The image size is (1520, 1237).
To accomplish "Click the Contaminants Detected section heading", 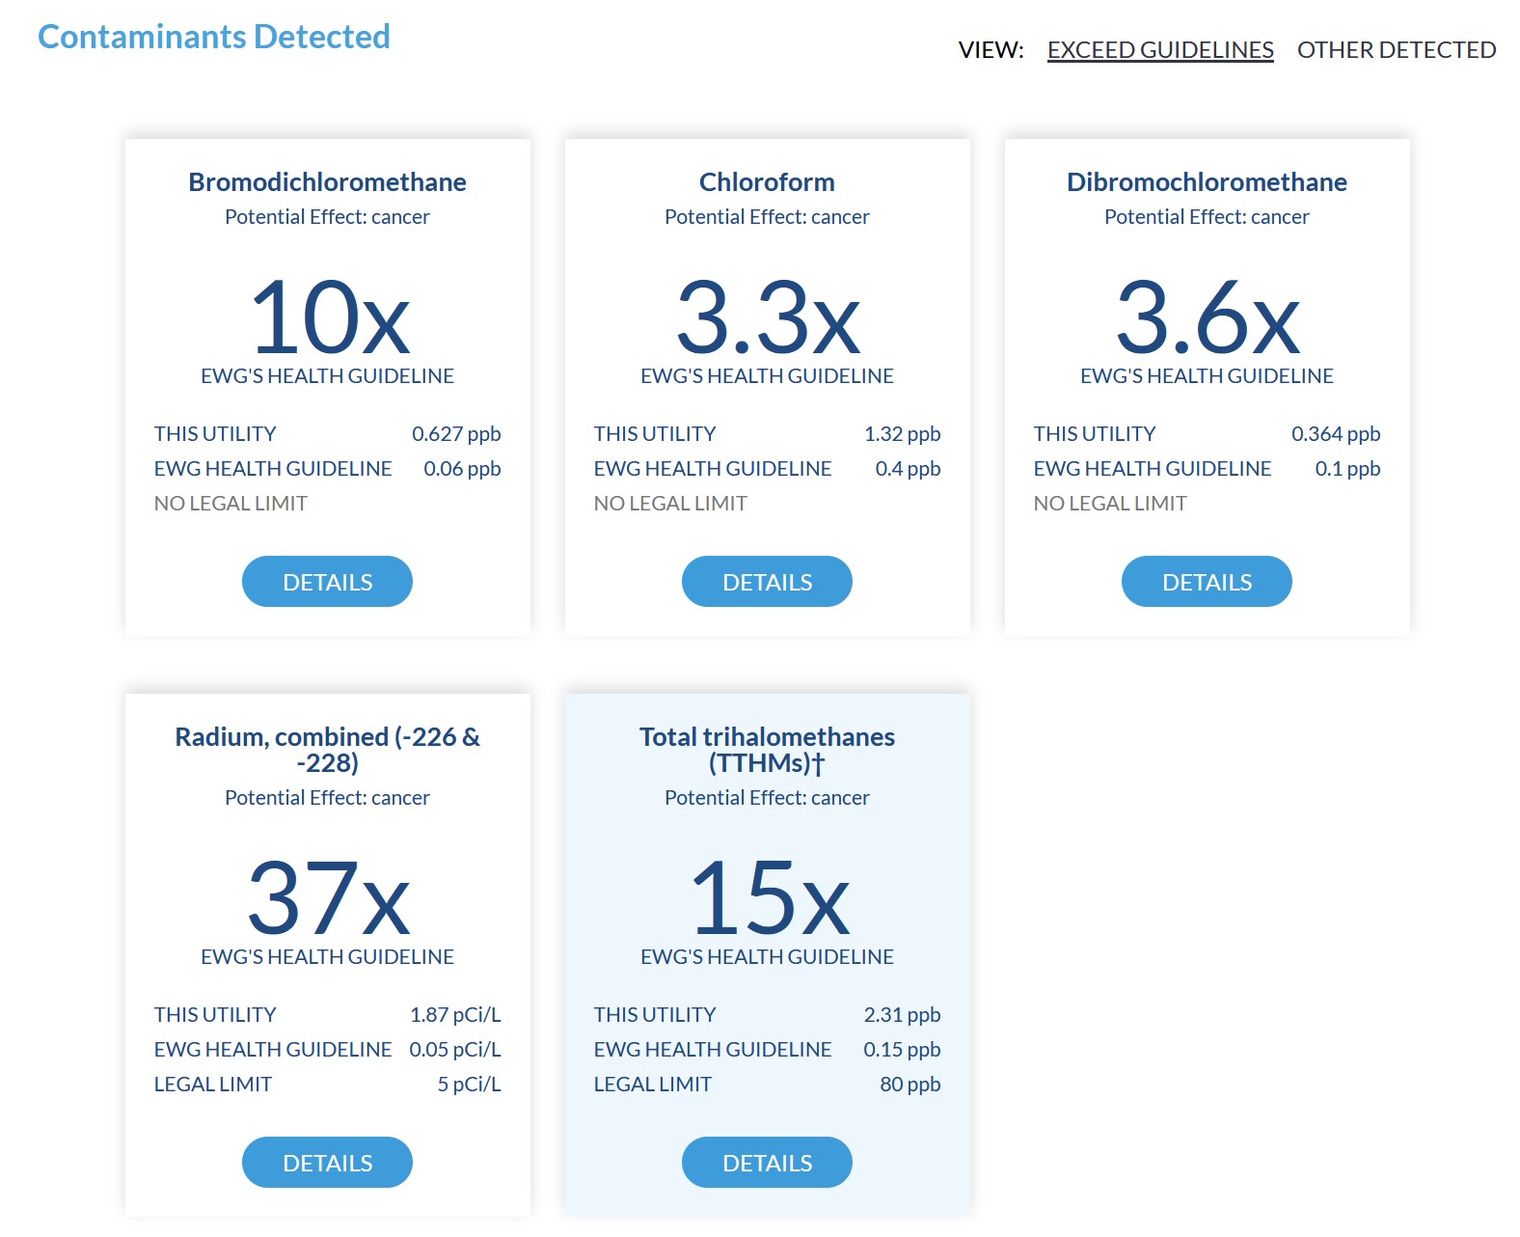I will [x=214, y=37].
